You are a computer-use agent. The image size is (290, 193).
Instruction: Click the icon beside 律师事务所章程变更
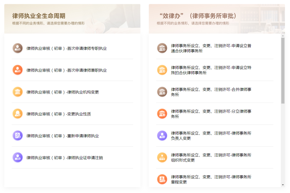click(x=162, y=179)
